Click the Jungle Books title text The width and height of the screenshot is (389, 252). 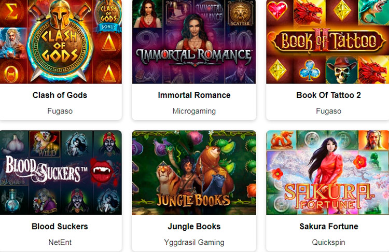(194, 226)
